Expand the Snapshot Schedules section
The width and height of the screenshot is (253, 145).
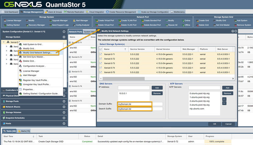point(64,118)
